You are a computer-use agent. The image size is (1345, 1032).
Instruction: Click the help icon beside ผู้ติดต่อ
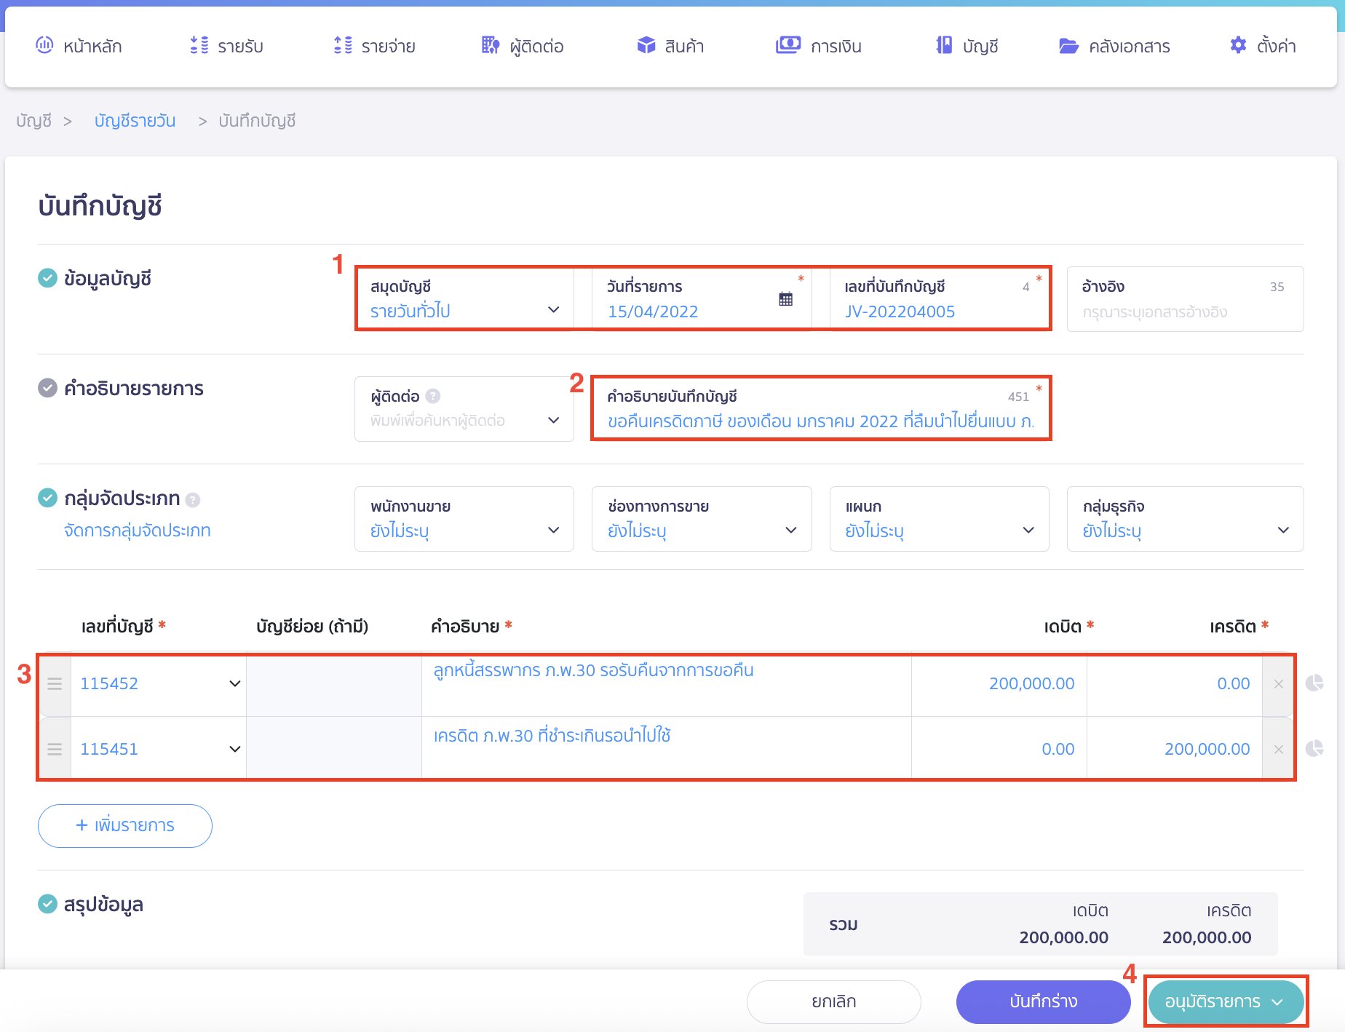[433, 396]
